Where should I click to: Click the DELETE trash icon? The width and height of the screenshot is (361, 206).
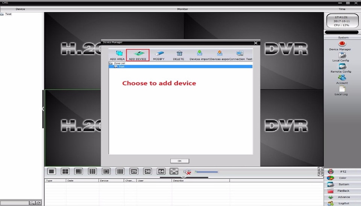point(179,54)
